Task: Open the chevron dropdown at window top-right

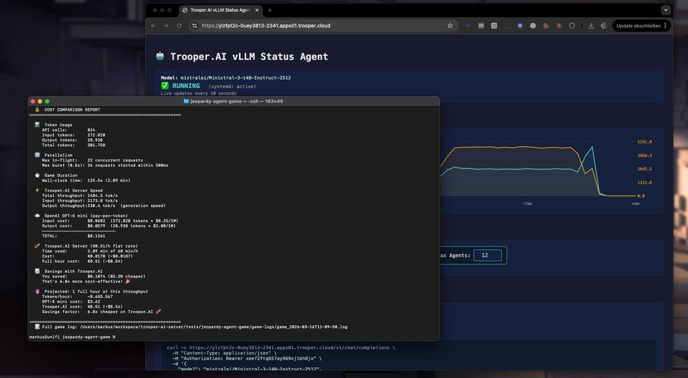Action: pos(666,10)
